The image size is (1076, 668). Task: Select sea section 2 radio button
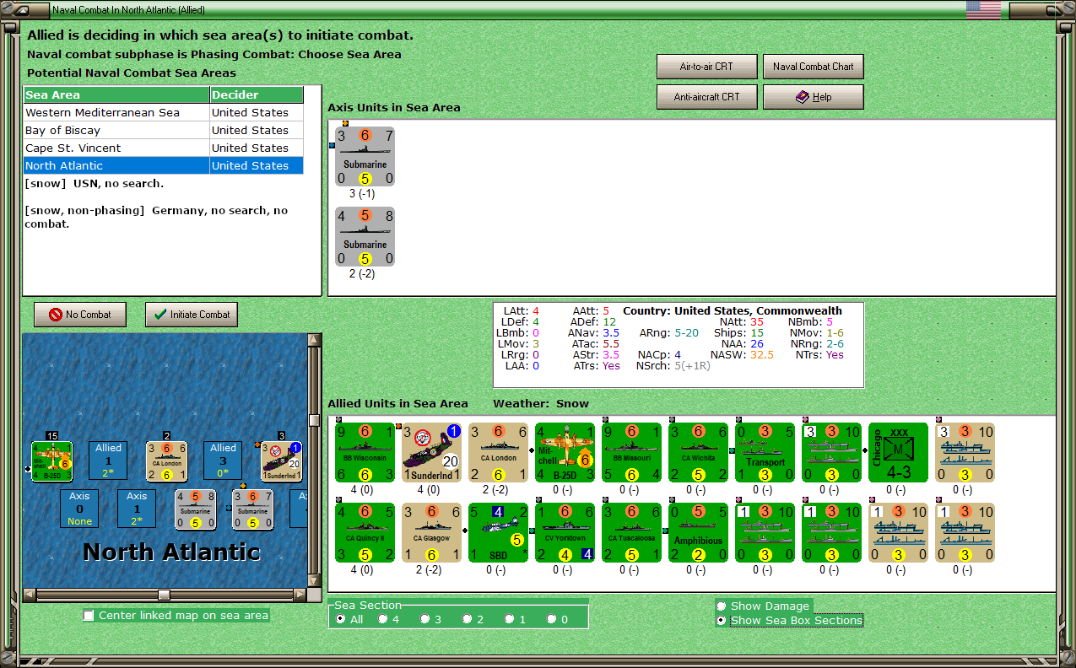tap(468, 619)
